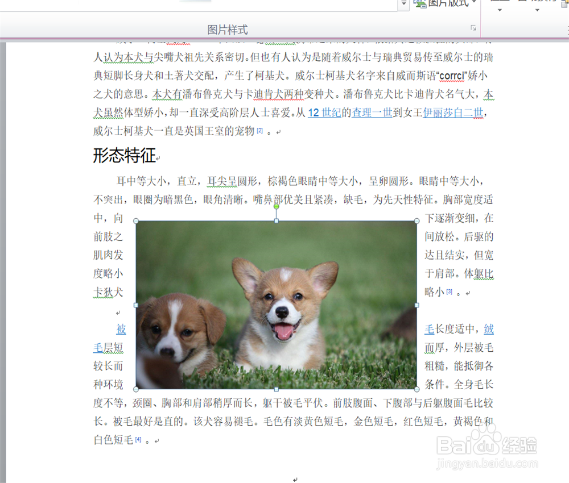Click the text 卡狄犬 left of picture
The image size is (569, 483).
coord(108,292)
